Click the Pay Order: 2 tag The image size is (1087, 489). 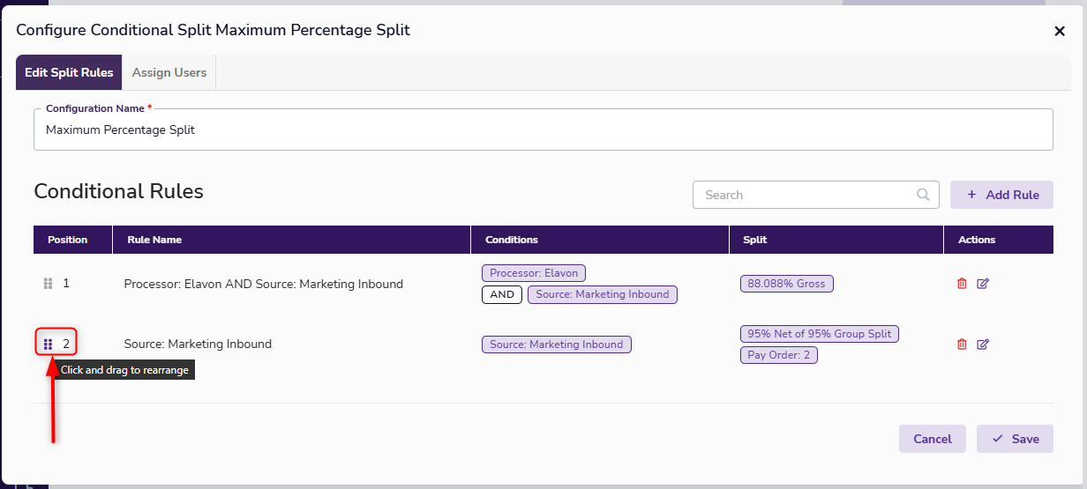(x=779, y=355)
